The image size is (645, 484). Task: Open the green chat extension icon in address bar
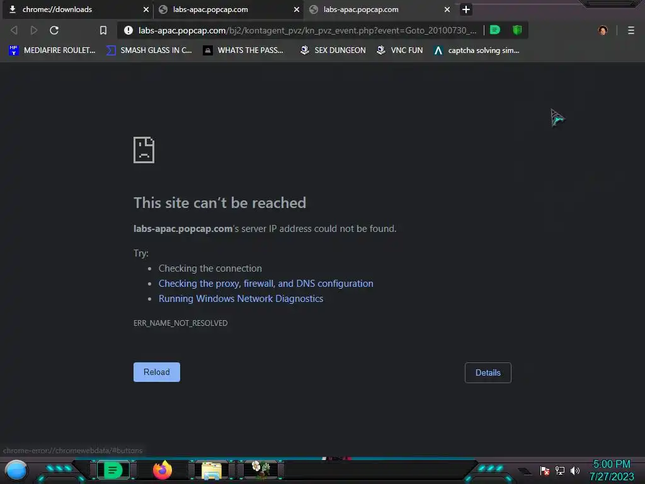coord(495,30)
